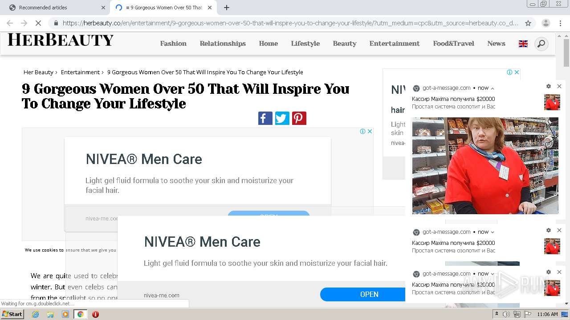Open the site search magnifier icon
The width and height of the screenshot is (570, 320).
541,44
